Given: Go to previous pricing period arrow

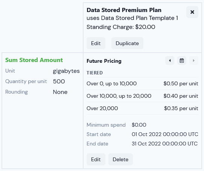Looking at the screenshot, I should click(x=170, y=61).
